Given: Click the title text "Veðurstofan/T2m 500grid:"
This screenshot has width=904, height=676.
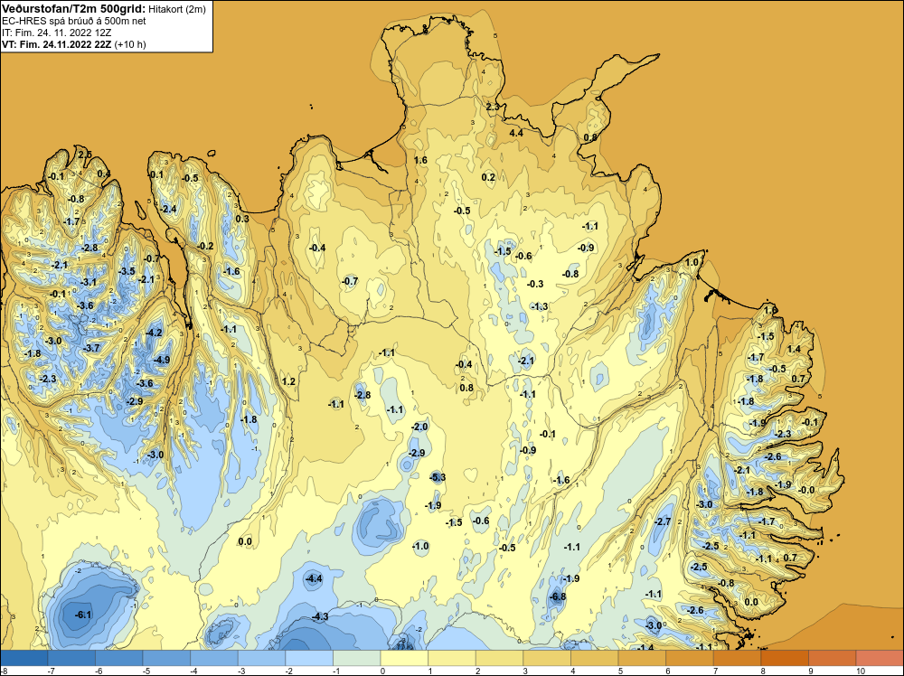Looking at the screenshot, I should [x=73, y=9].
